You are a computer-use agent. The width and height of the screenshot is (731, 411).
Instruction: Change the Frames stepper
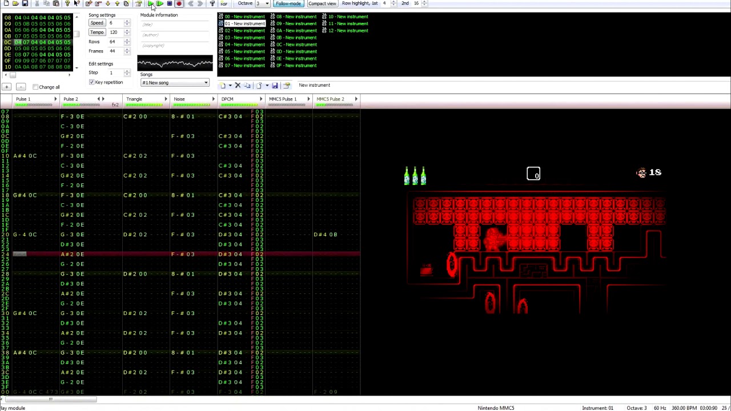coord(127,51)
